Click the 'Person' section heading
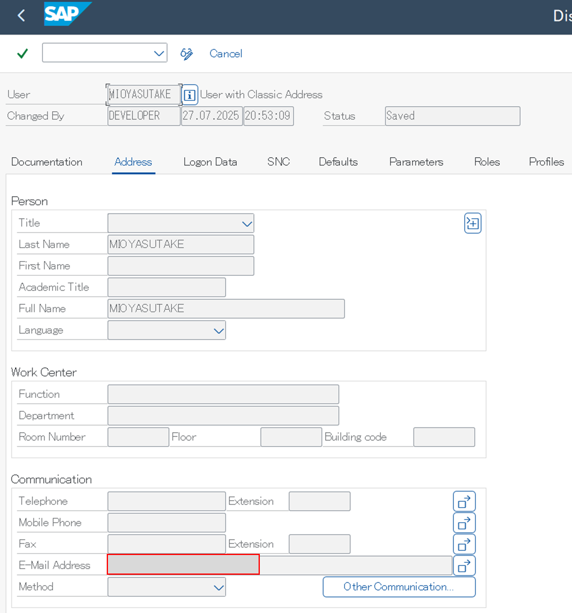Screen dimensions: 572x613 [29, 201]
